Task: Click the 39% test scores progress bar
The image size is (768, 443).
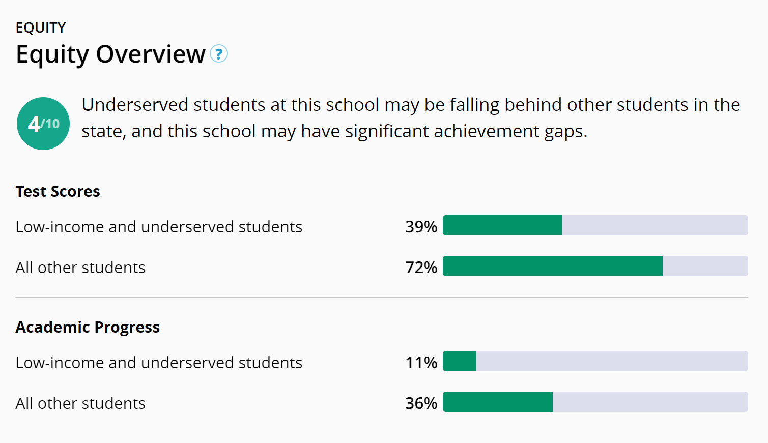Action: (x=595, y=225)
